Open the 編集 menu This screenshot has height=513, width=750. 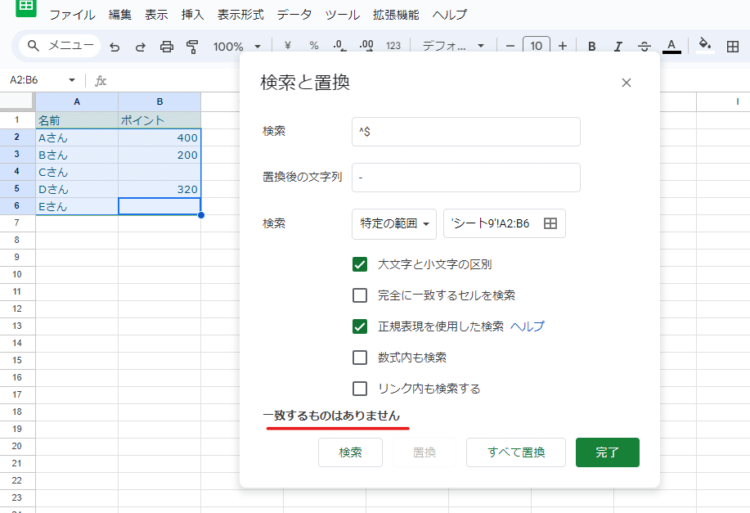tap(119, 15)
